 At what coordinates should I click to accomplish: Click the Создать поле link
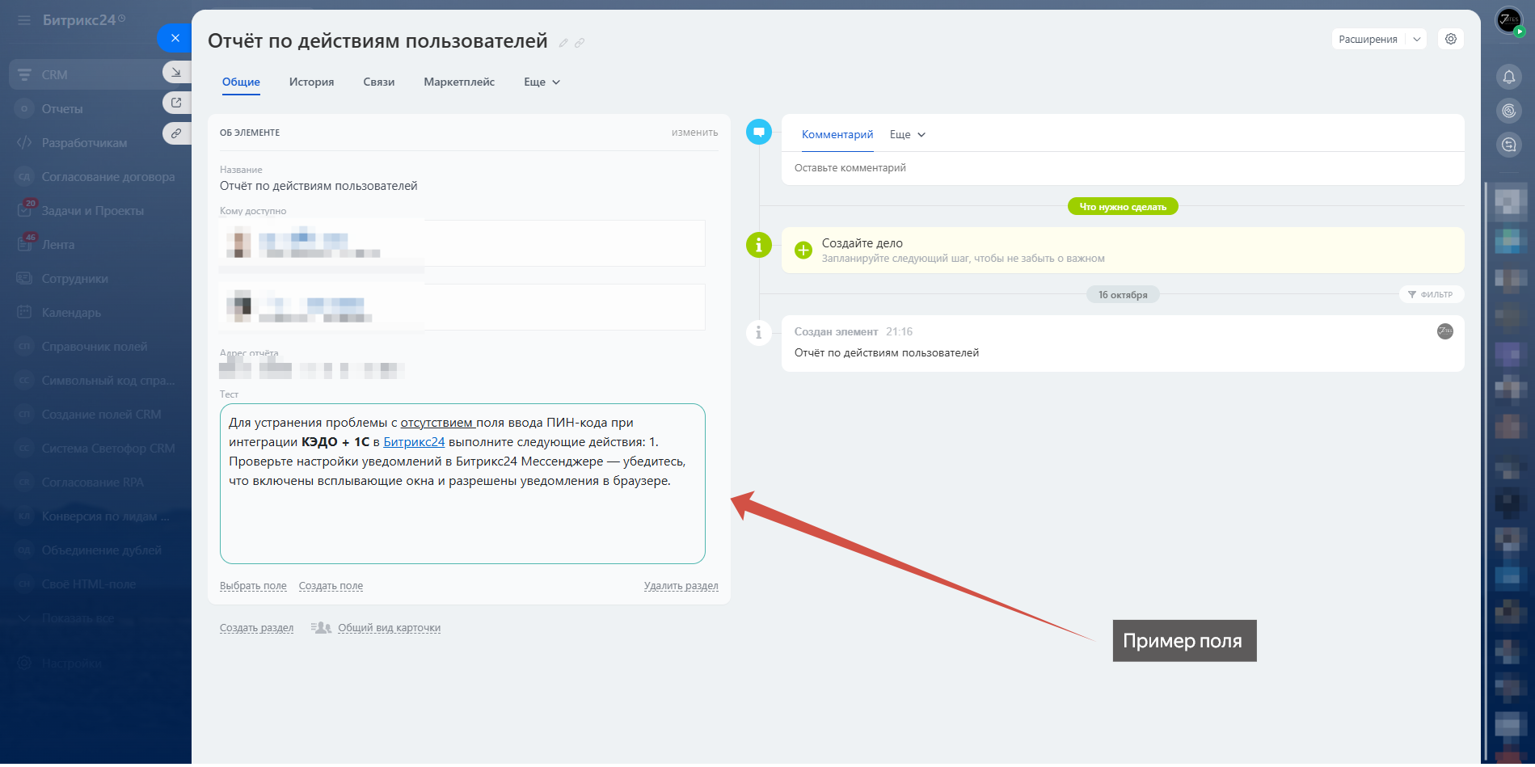pyautogui.click(x=331, y=586)
